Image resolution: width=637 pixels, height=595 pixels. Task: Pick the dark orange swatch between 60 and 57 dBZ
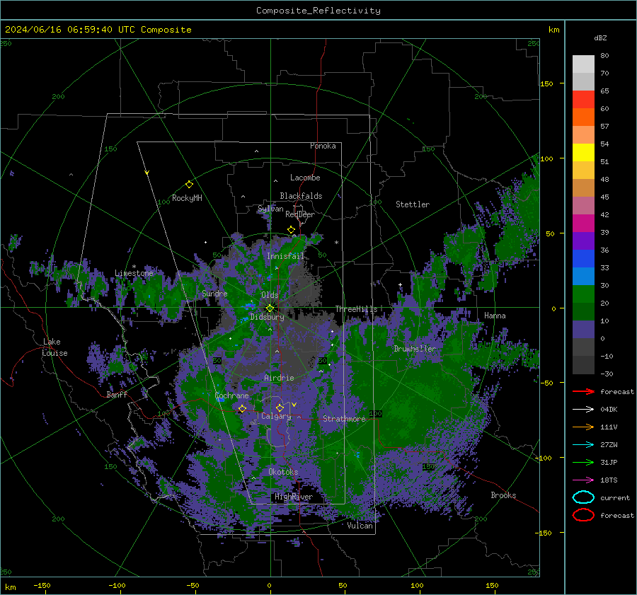click(x=583, y=117)
